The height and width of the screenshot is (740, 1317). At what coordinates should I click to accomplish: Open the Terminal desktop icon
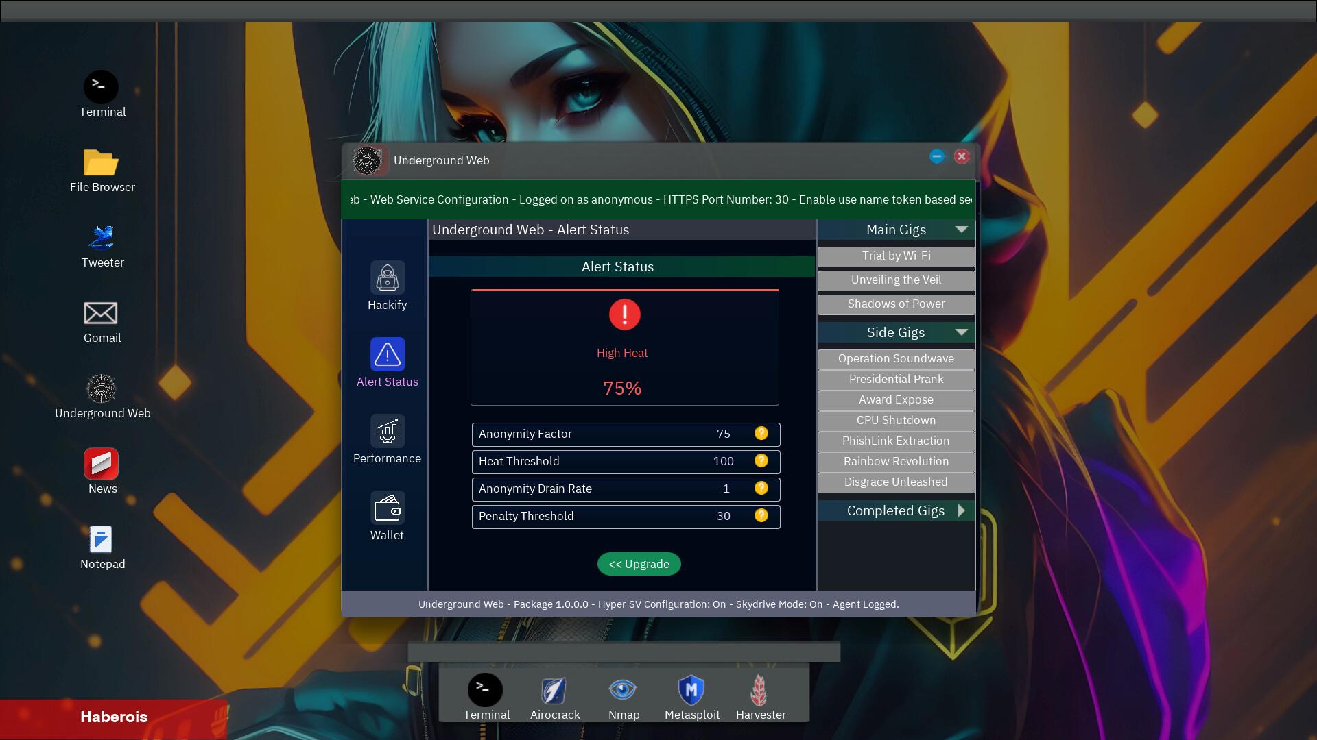click(x=101, y=88)
